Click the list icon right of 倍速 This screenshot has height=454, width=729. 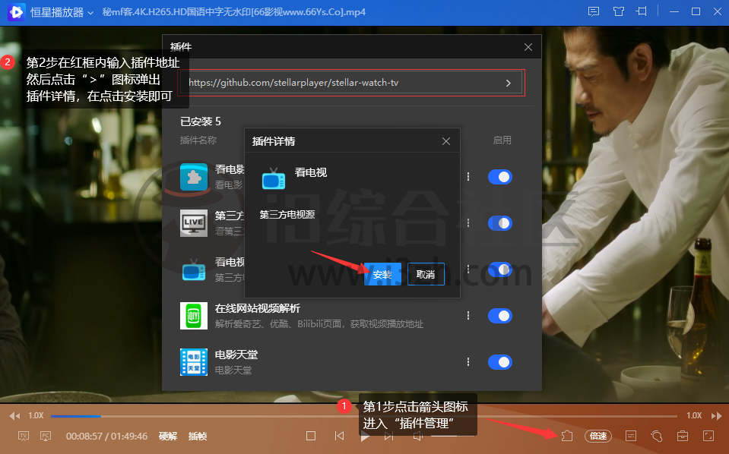(631, 436)
